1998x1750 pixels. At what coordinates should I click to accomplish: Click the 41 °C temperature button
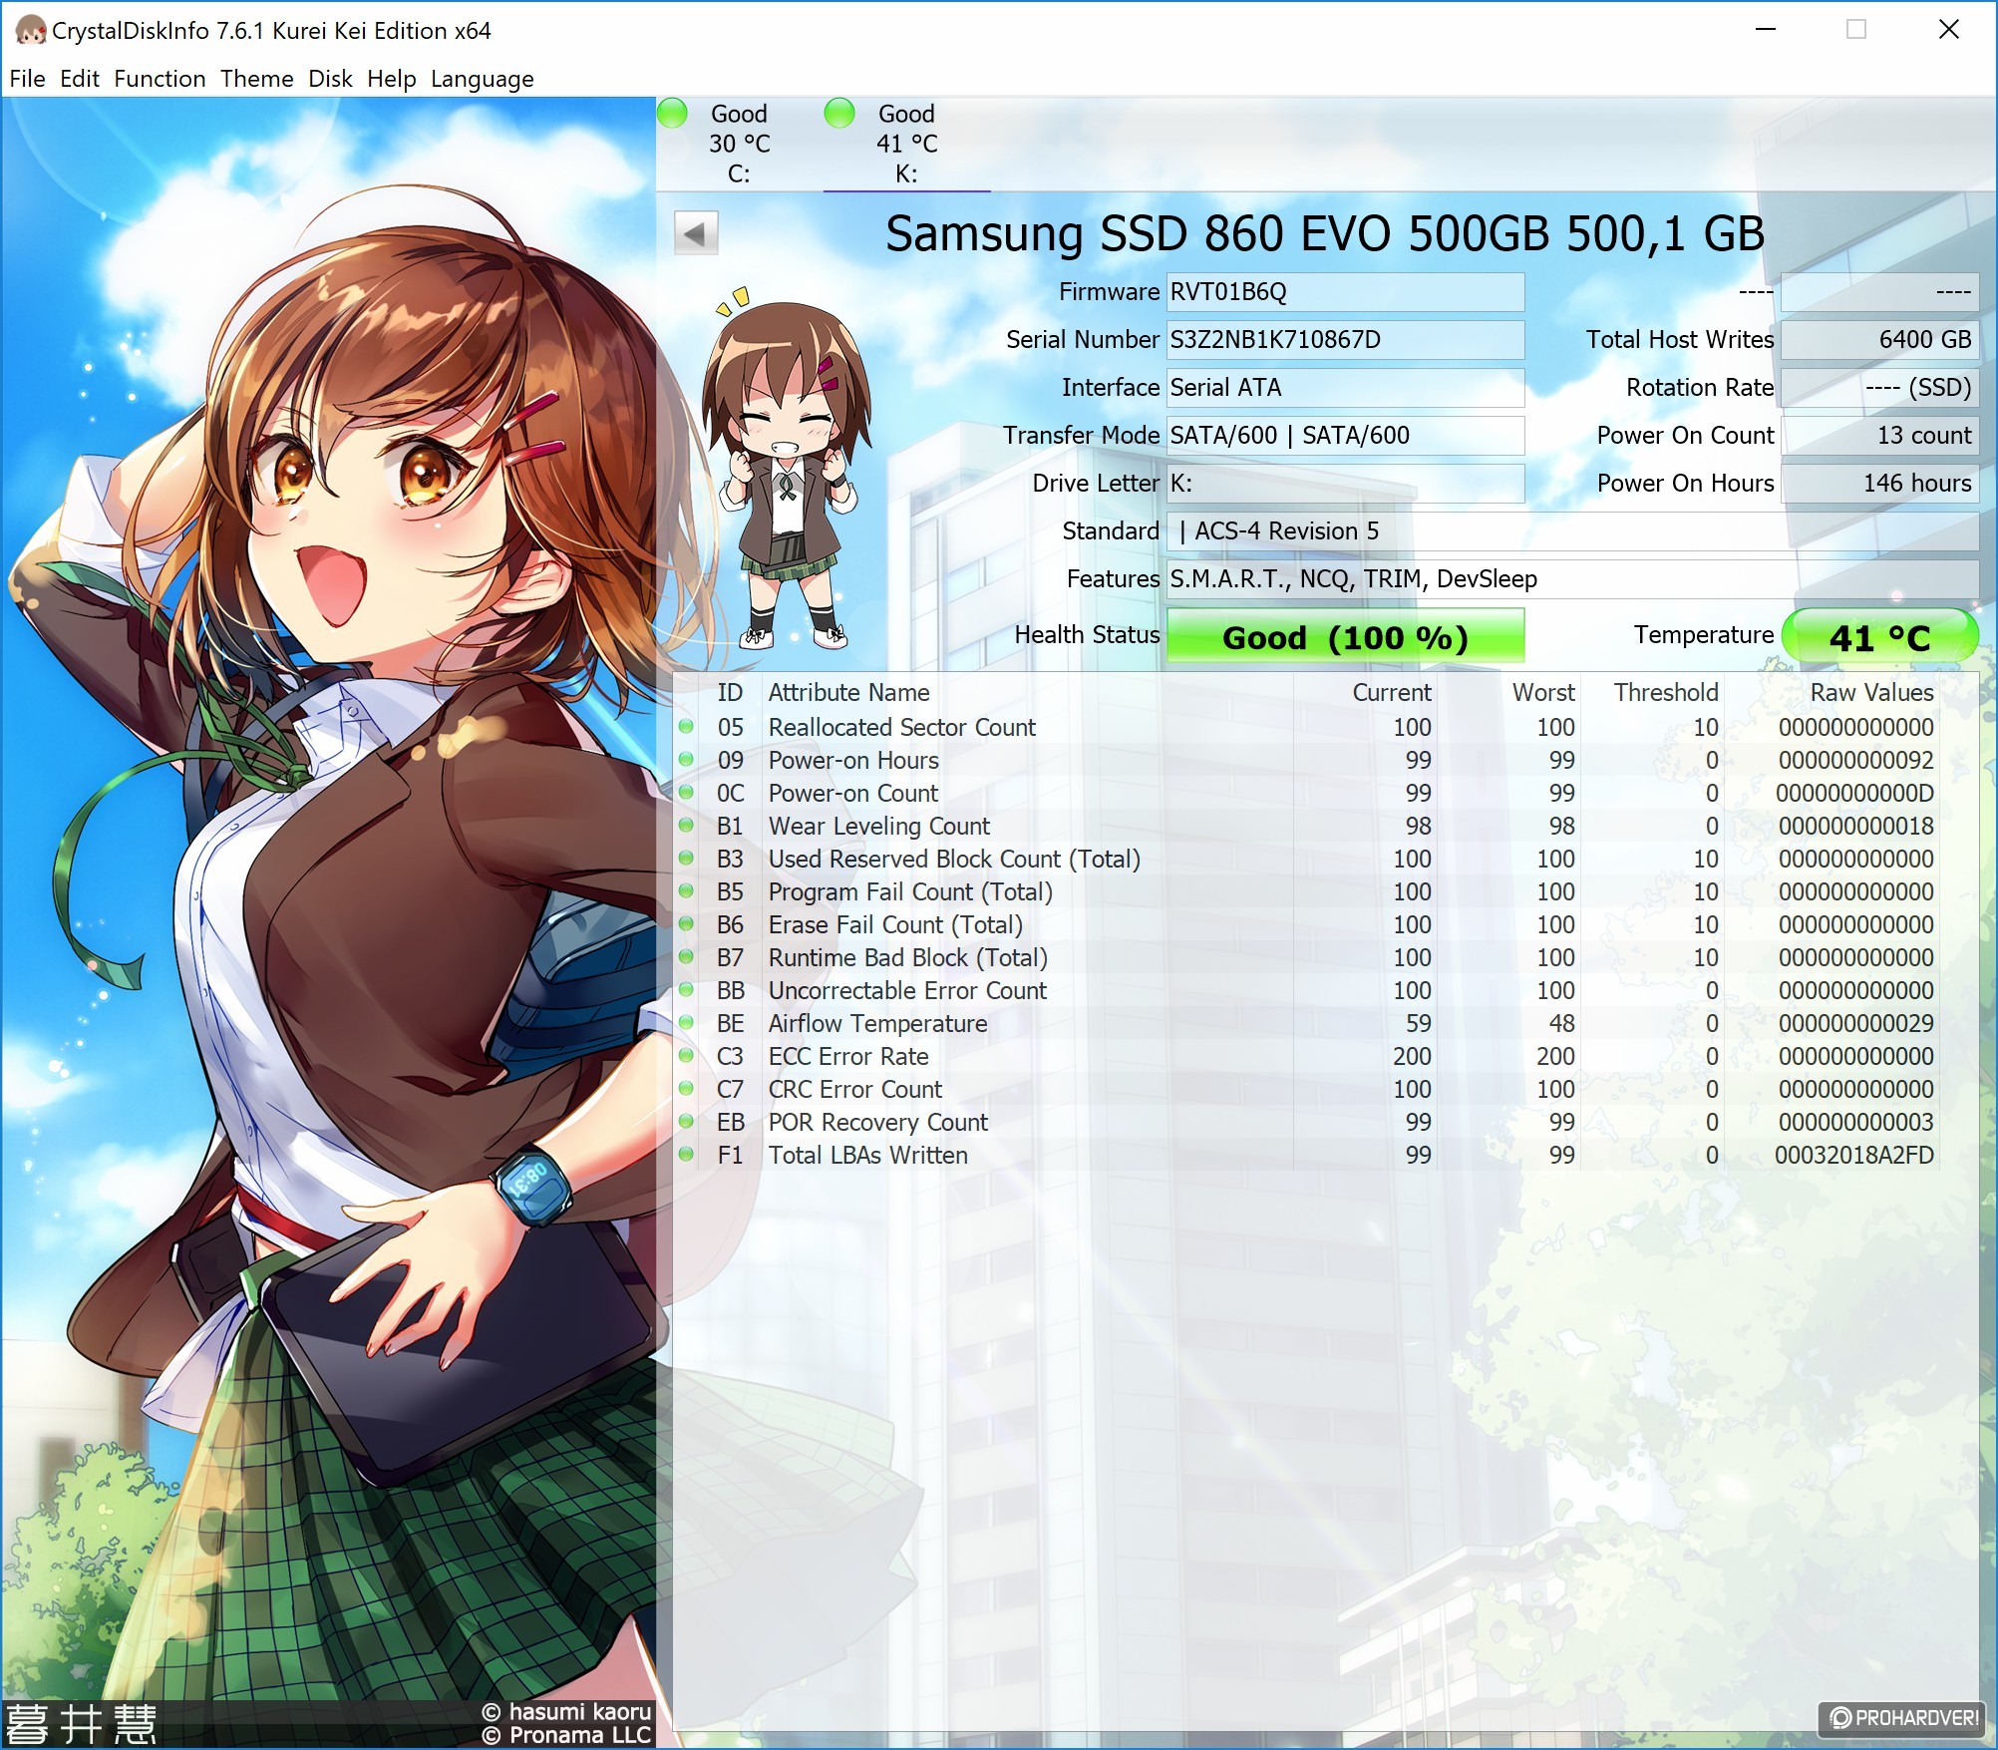tap(1879, 636)
